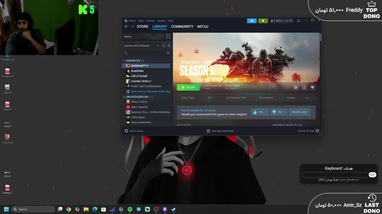
Task: Click the Windows taskbar Search box
Action: (x=33, y=209)
